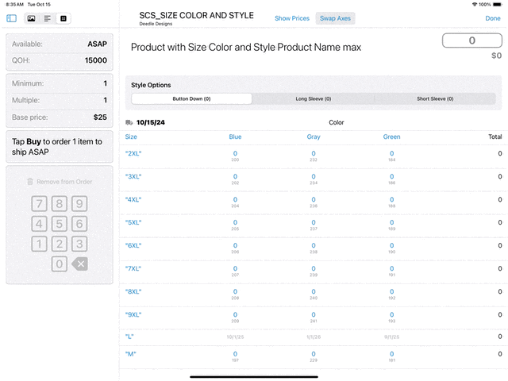Tap the Size column header

pos(131,137)
